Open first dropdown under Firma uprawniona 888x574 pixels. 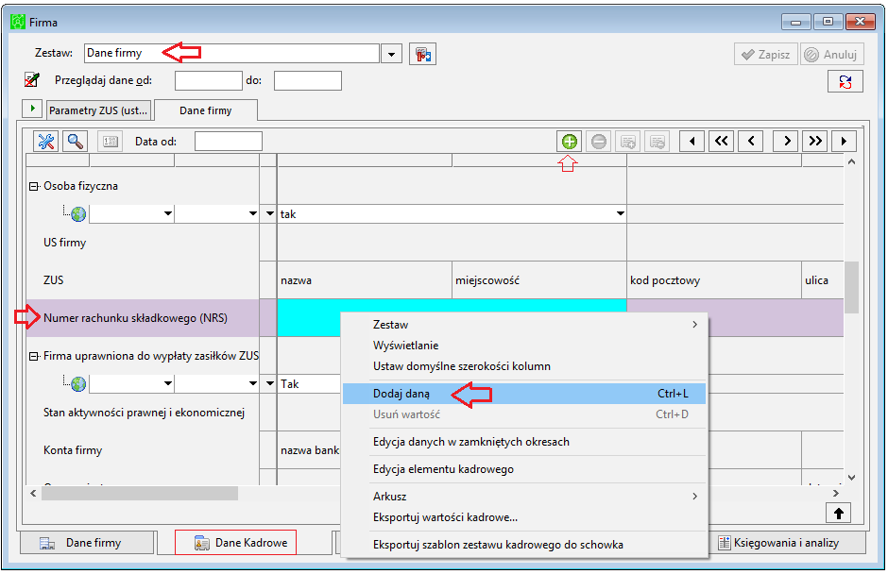(167, 384)
